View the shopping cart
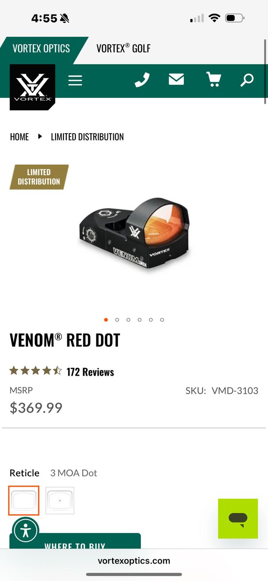This screenshot has height=581, width=268. tap(213, 79)
